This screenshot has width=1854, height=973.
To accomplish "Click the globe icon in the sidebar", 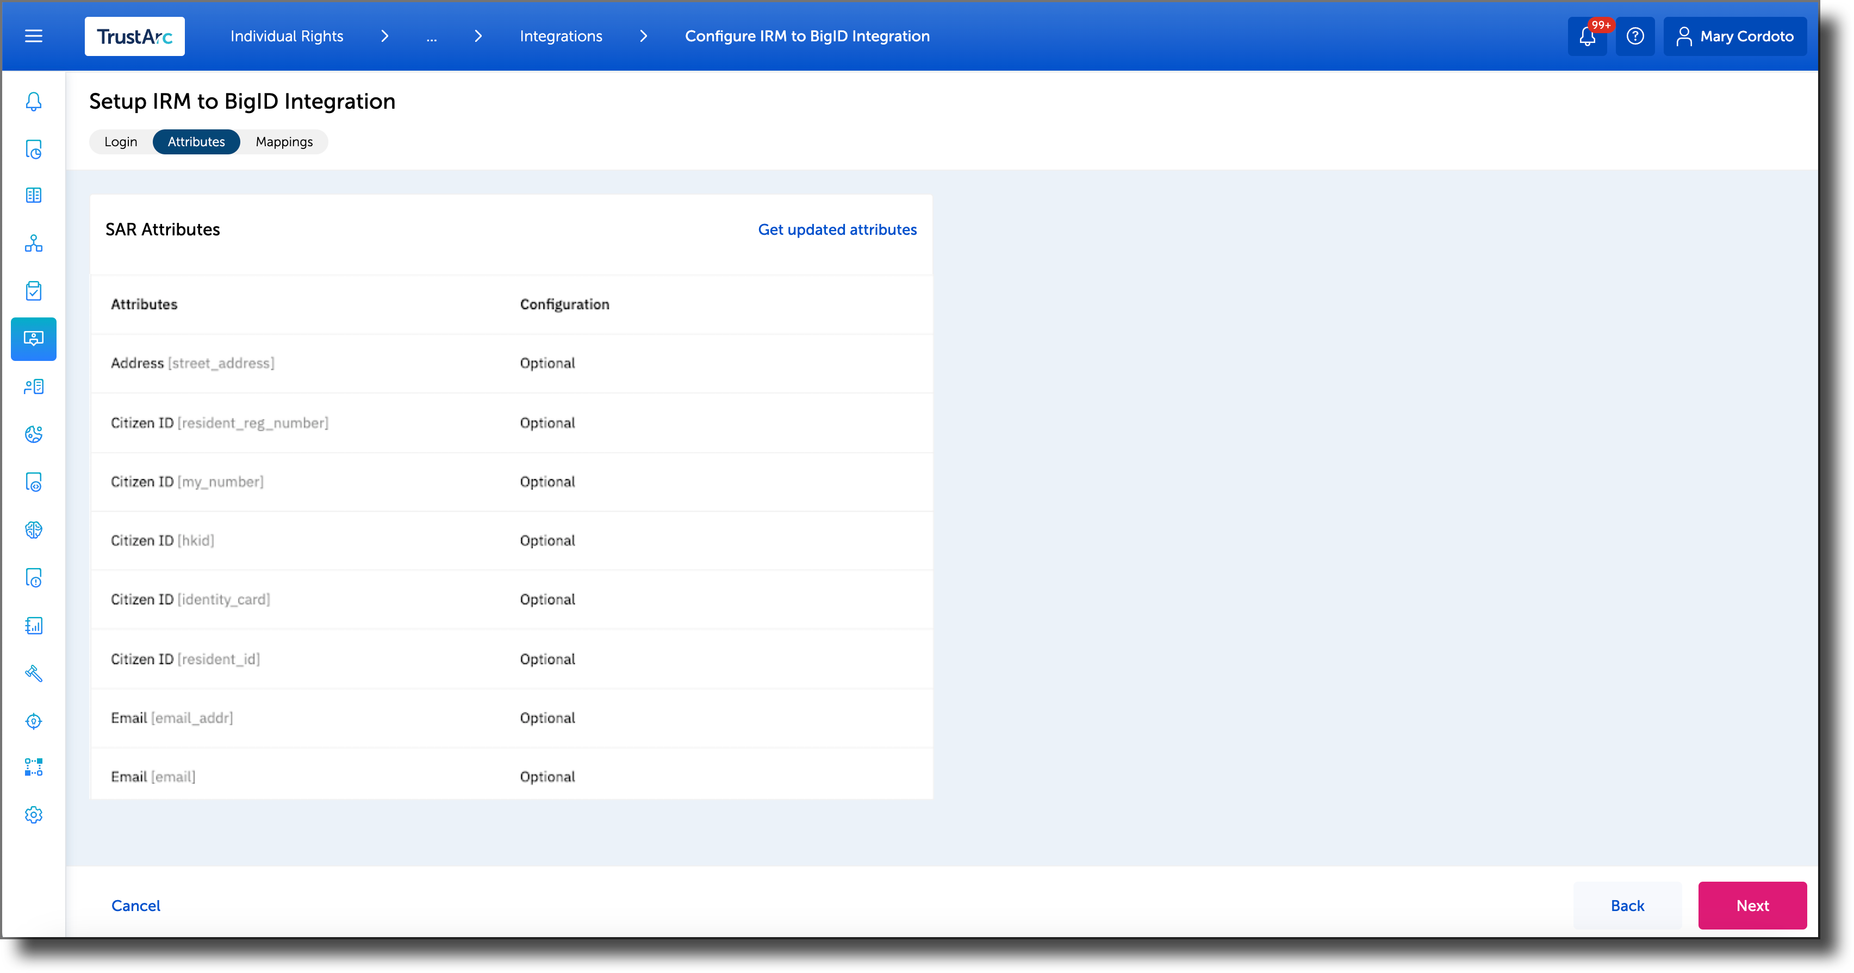I will click(x=33, y=434).
